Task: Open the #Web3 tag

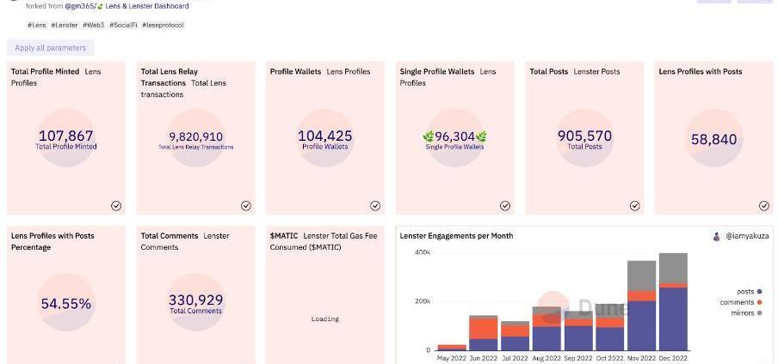Action: [x=94, y=25]
